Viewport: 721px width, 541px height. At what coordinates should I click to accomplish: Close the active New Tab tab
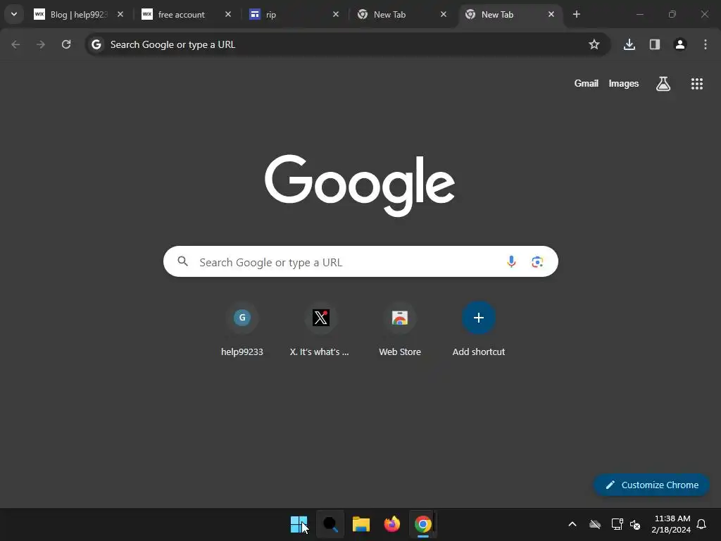point(551,14)
